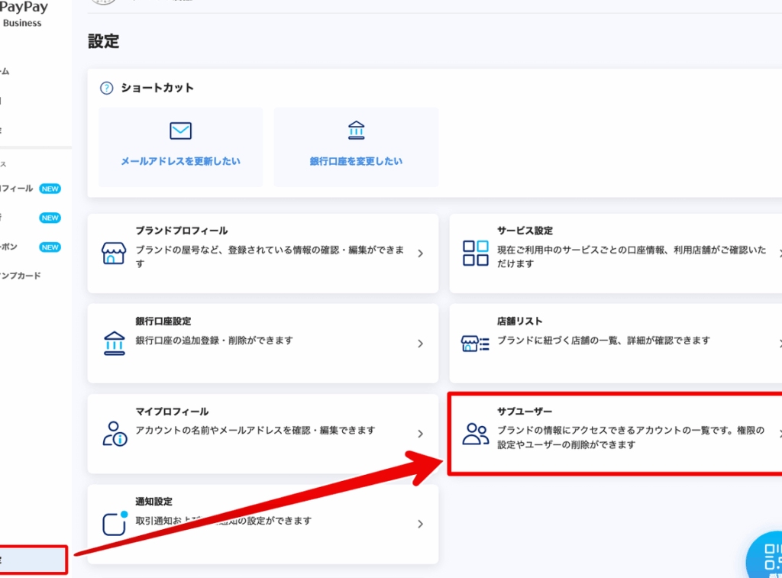
Task: Click the person icon for マイプロフィール
Action: (115, 434)
